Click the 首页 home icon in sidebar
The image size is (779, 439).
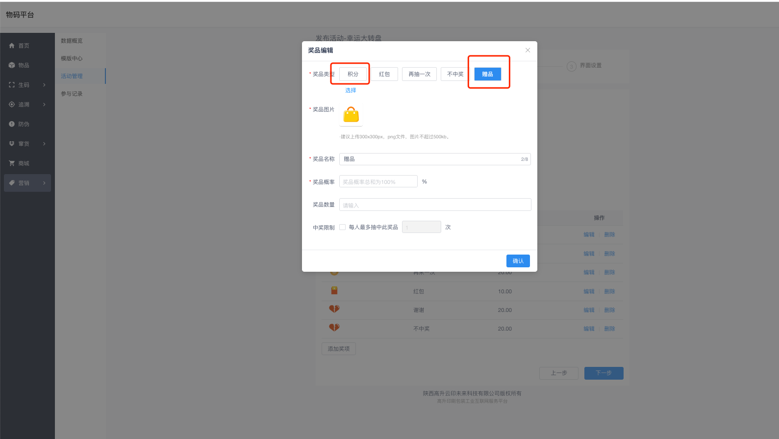click(12, 46)
